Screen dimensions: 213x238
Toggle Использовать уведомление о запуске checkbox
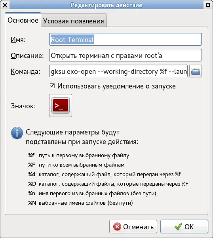52,86
